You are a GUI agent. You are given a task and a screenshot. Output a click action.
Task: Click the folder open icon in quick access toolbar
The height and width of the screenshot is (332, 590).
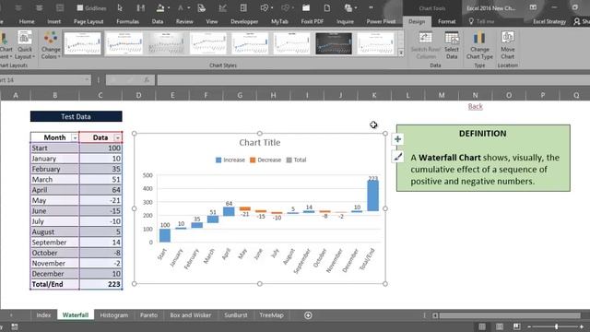click(x=306, y=8)
